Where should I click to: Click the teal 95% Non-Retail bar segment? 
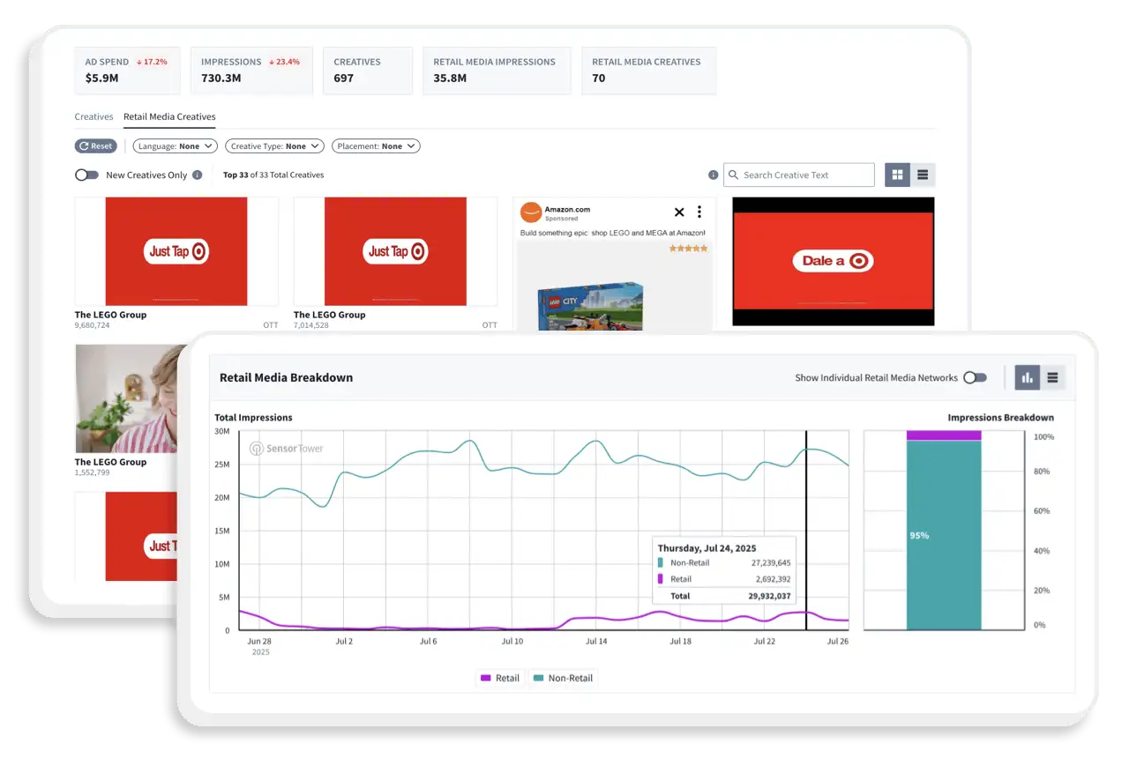[944, 535]
